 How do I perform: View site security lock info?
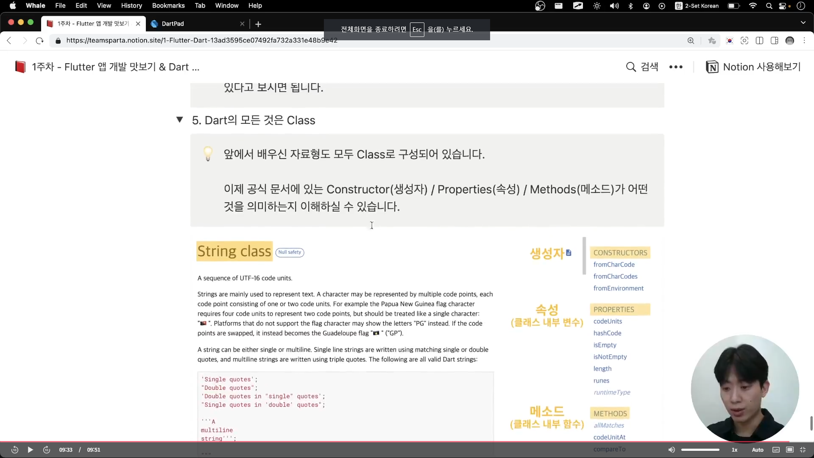coord(58,41)
